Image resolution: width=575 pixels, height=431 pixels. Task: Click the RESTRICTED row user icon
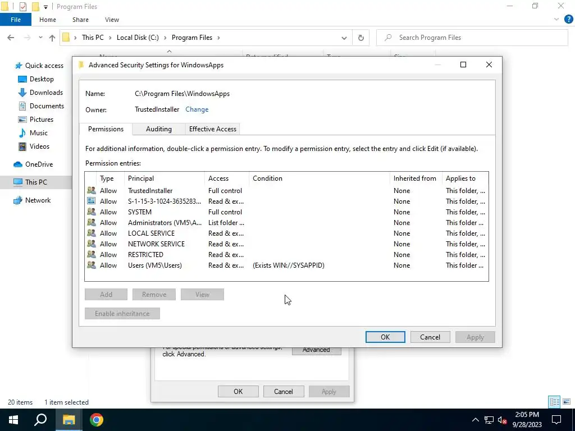(x=92, y=254)
